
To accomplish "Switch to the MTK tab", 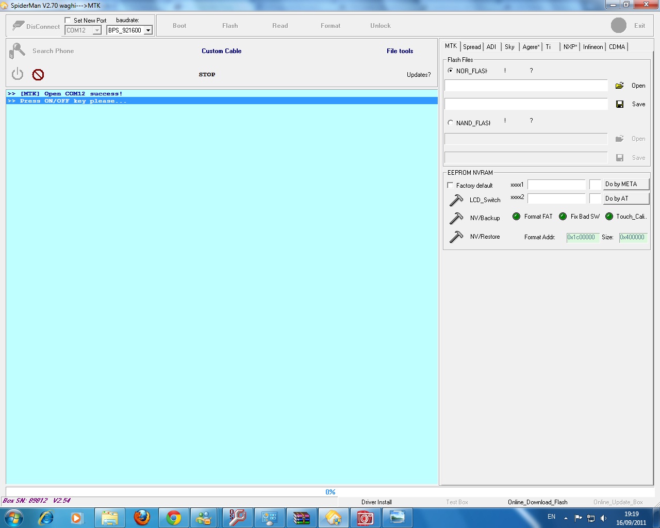I will [451, 46].
